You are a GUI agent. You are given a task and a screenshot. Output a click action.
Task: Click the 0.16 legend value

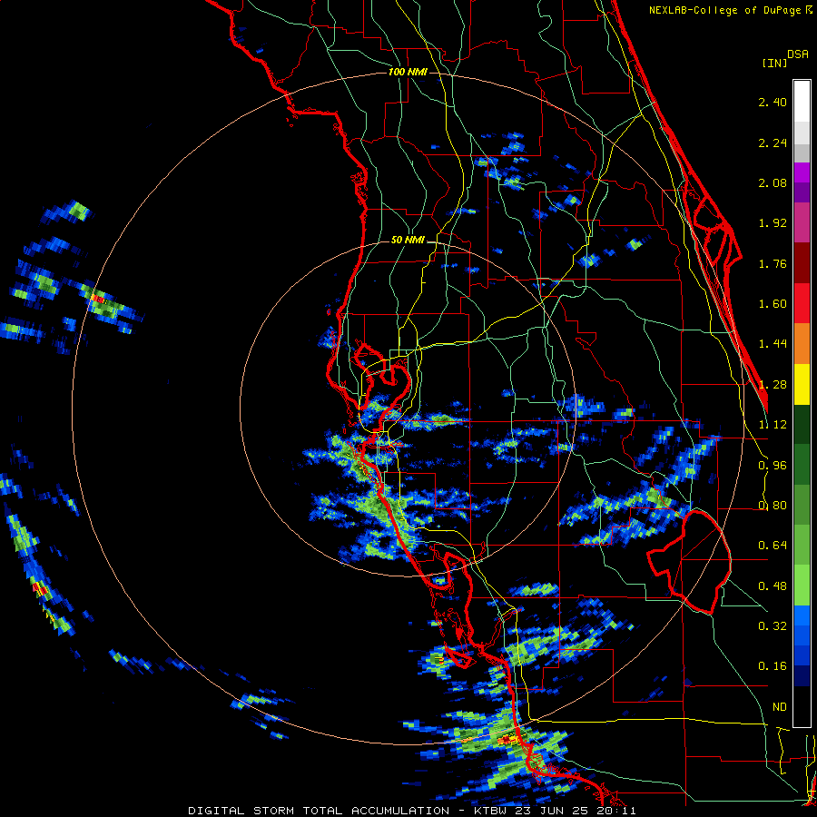(x=773, y=666)
